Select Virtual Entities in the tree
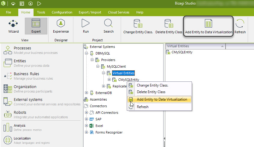This screenshot has height=147, width=254. (123, 73)
